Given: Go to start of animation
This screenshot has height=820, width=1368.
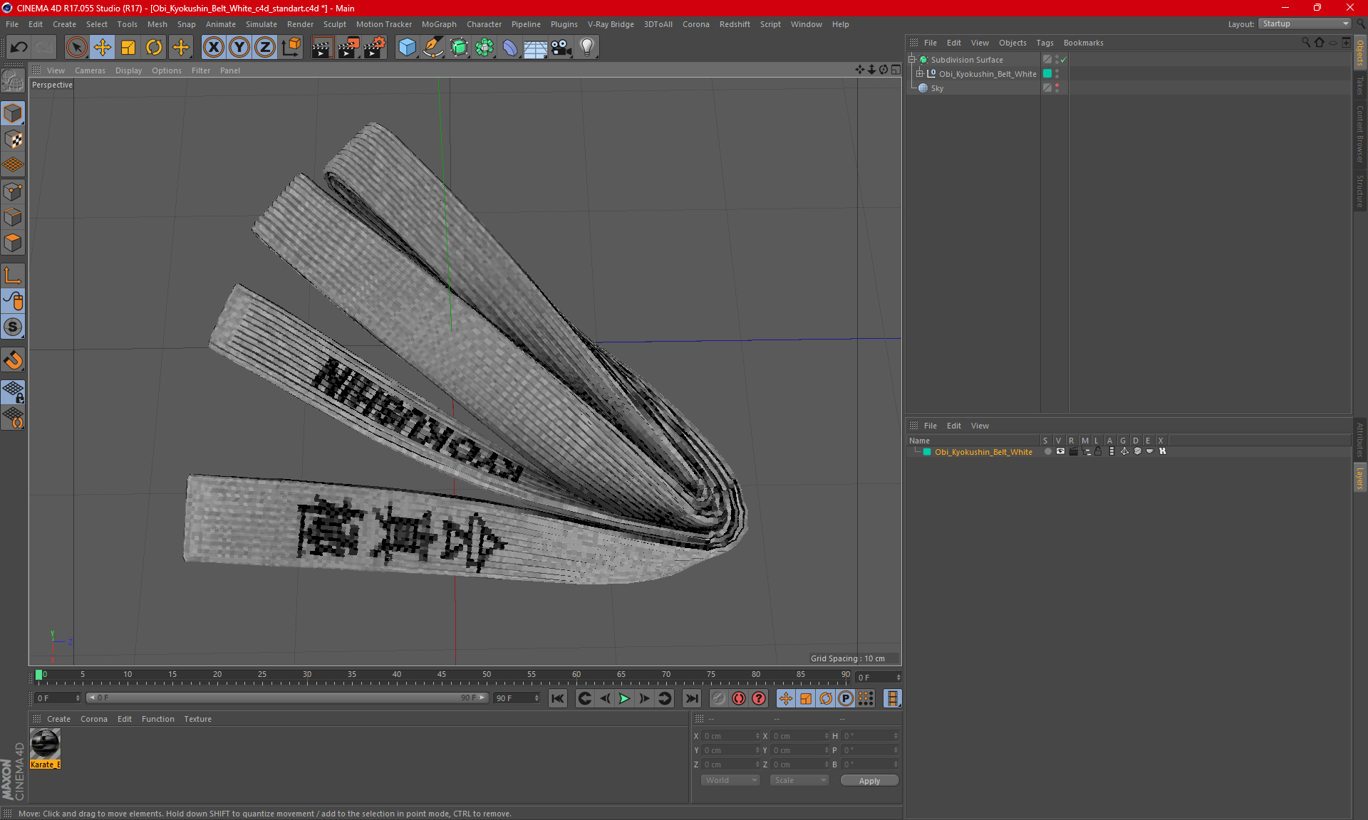Looking at the screenshot, I should click(557, 698).
